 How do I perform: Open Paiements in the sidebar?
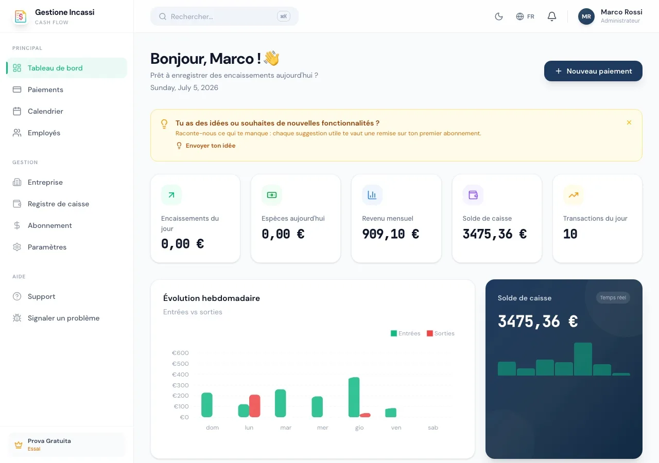(x=67, y=90)
